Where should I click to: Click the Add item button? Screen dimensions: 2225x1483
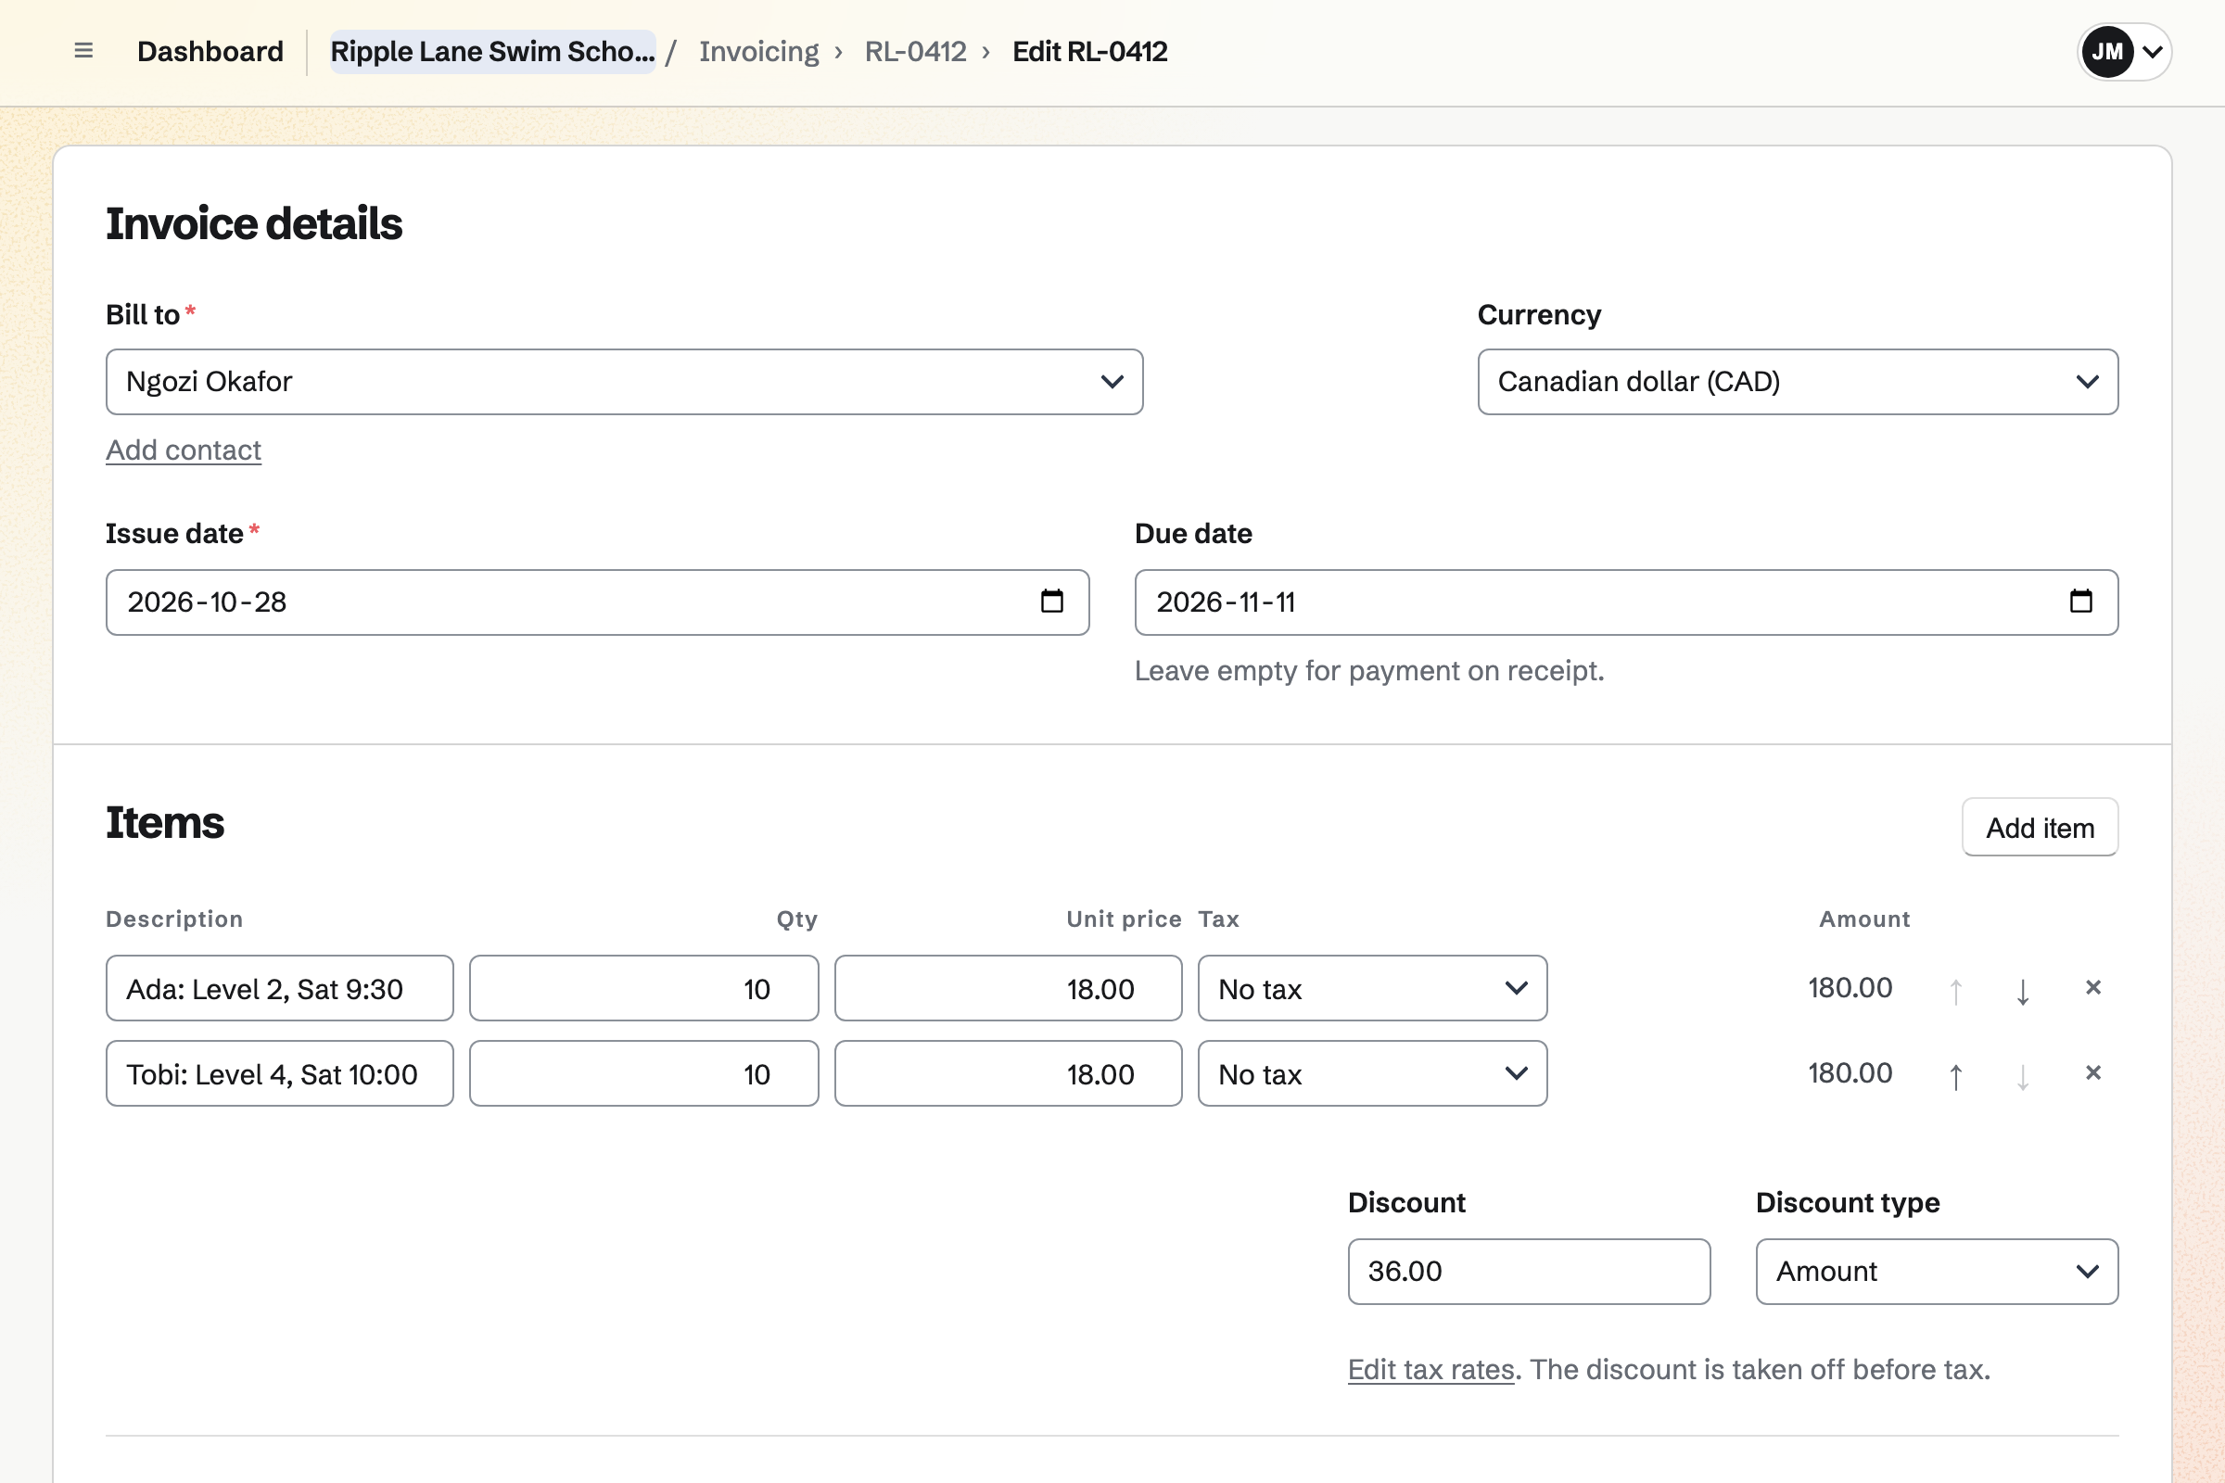2040,828
